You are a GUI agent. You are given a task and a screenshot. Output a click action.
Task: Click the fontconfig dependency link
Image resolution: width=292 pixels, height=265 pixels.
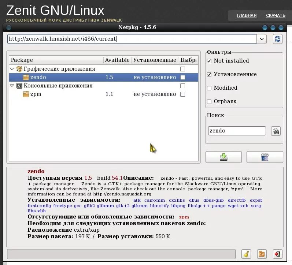pos(39,206)
